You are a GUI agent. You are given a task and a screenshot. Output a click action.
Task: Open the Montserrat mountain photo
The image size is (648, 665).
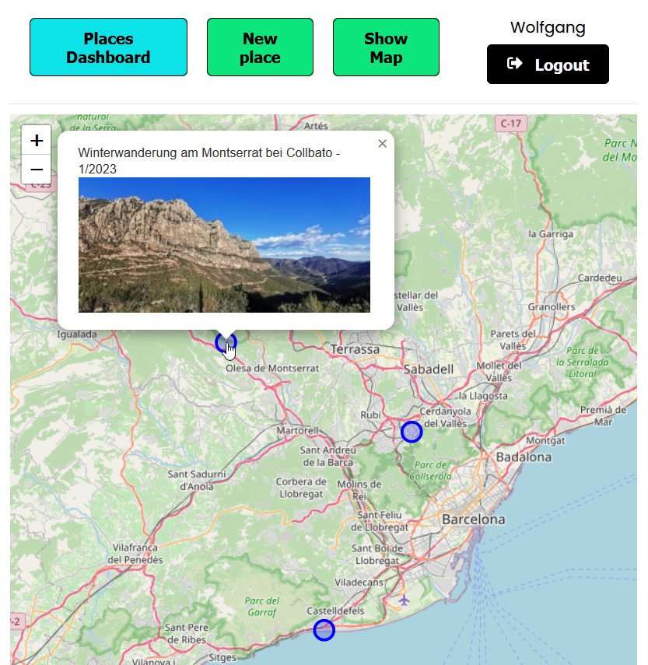point(224,245)
